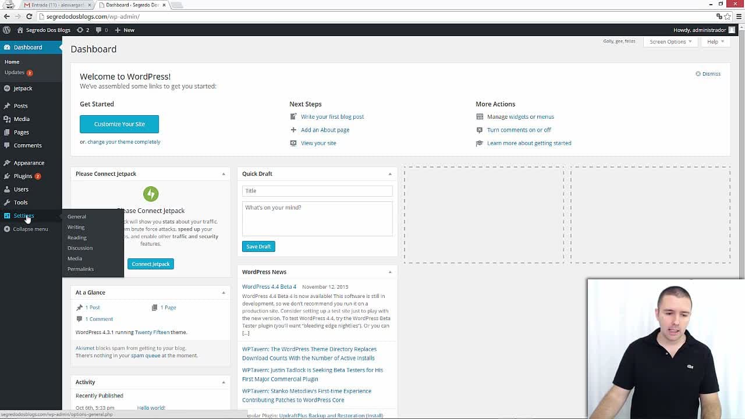Viewport: 745px width, 419px height.
Task: Open the Users icon in sidebar
Action: 7,189
